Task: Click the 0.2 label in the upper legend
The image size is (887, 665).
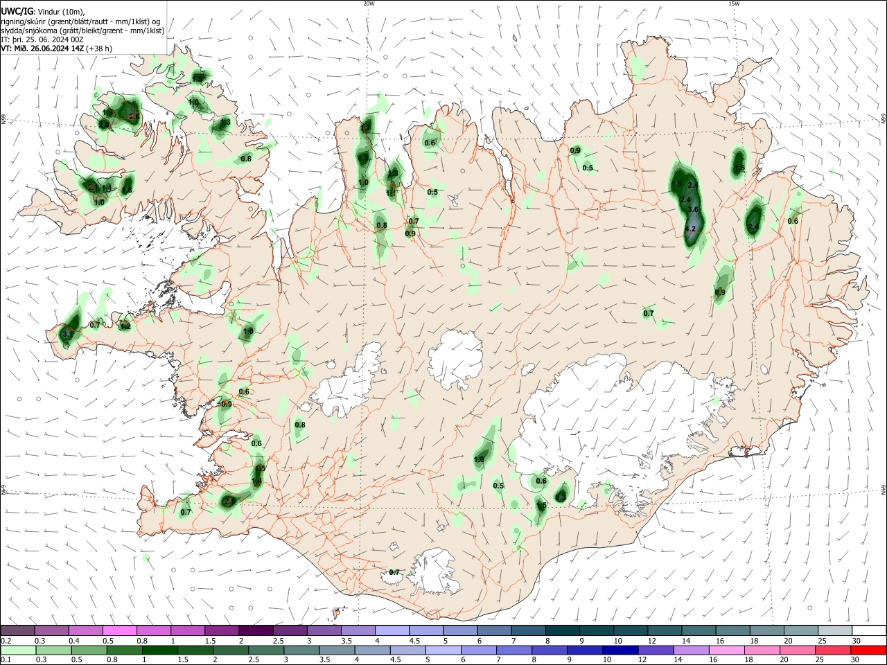Action: coord(5,641)
